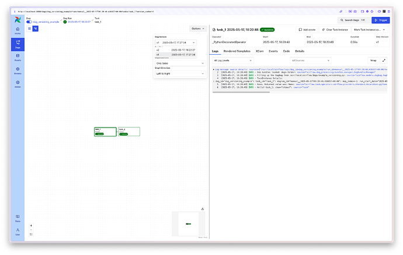Open the Browse sidebar menu
This screenshot has height=255, width=403.
pyautogui.click(x=18, y=70)
